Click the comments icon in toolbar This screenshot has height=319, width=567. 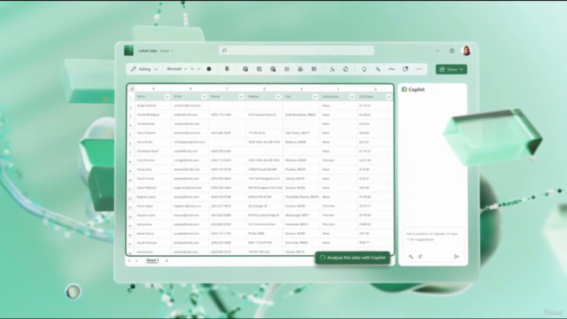[406, 69]
